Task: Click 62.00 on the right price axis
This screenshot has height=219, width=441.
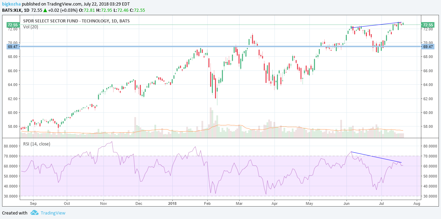Action: click(x=429, y=99)
